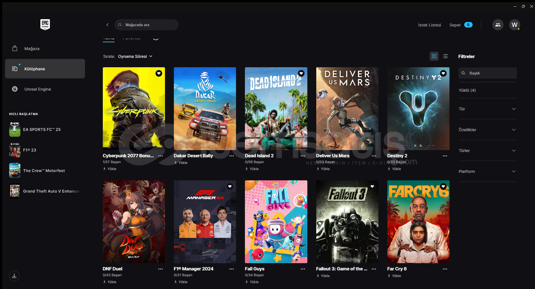The width and height of the screenshot is (535, 289).
Task: Toggle favorite heart on F1 Manager 2024
Action: (x=230, y=186)
